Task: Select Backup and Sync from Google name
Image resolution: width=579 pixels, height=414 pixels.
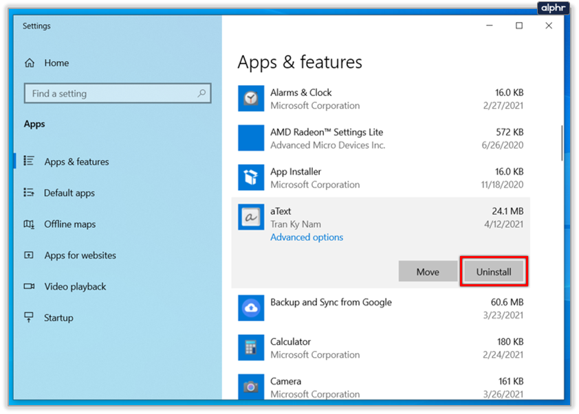Action: pos(331,302)
